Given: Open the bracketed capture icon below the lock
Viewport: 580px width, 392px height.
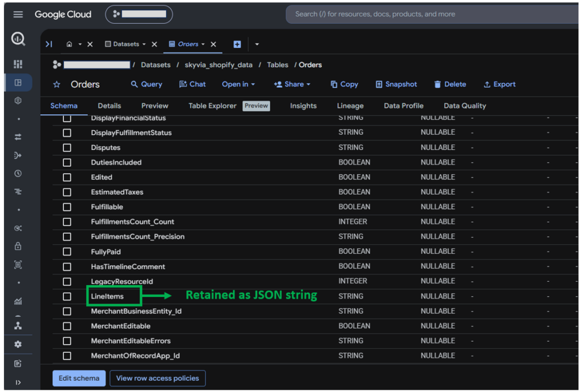Looking at the screenshot, I should [18, 265].
